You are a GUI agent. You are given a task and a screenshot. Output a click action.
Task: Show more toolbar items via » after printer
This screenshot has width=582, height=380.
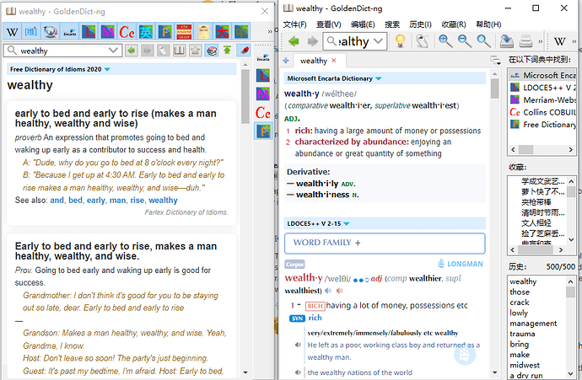pos(541,40)
